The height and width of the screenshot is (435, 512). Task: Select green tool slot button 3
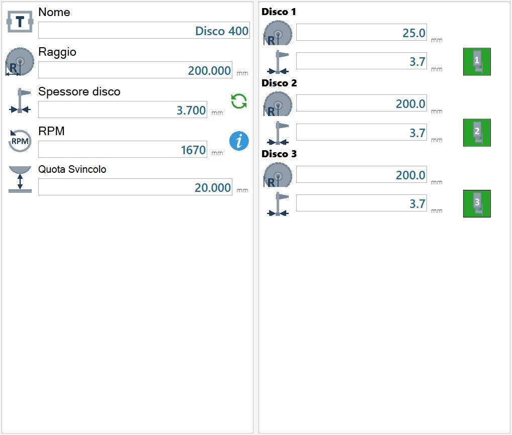(x=477, y=203)
